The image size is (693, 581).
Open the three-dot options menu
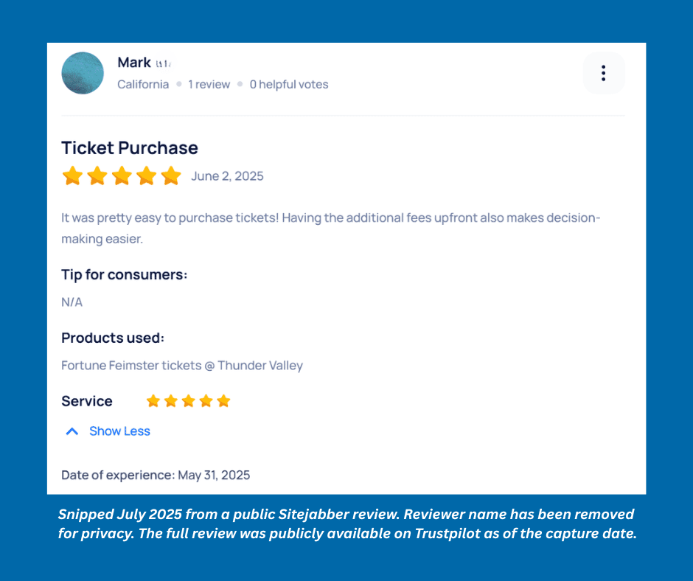[603, 73]
